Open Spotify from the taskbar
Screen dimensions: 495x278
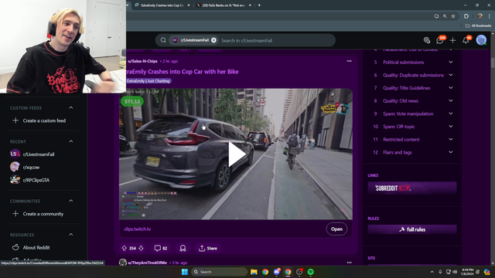[311, 272]
